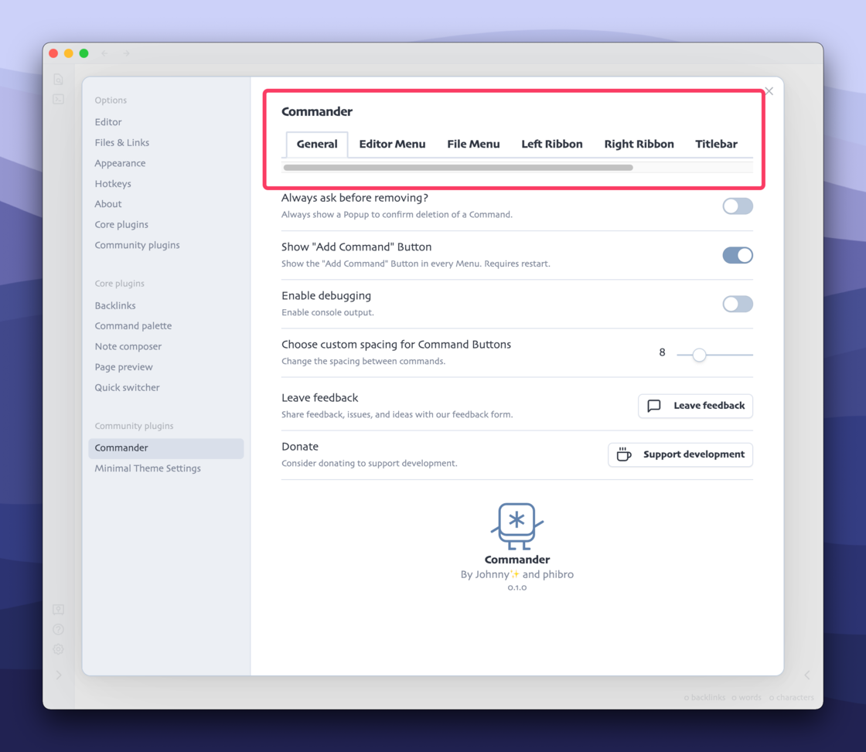
Task: Open the help question mark icon
Action: click(58, 629)
